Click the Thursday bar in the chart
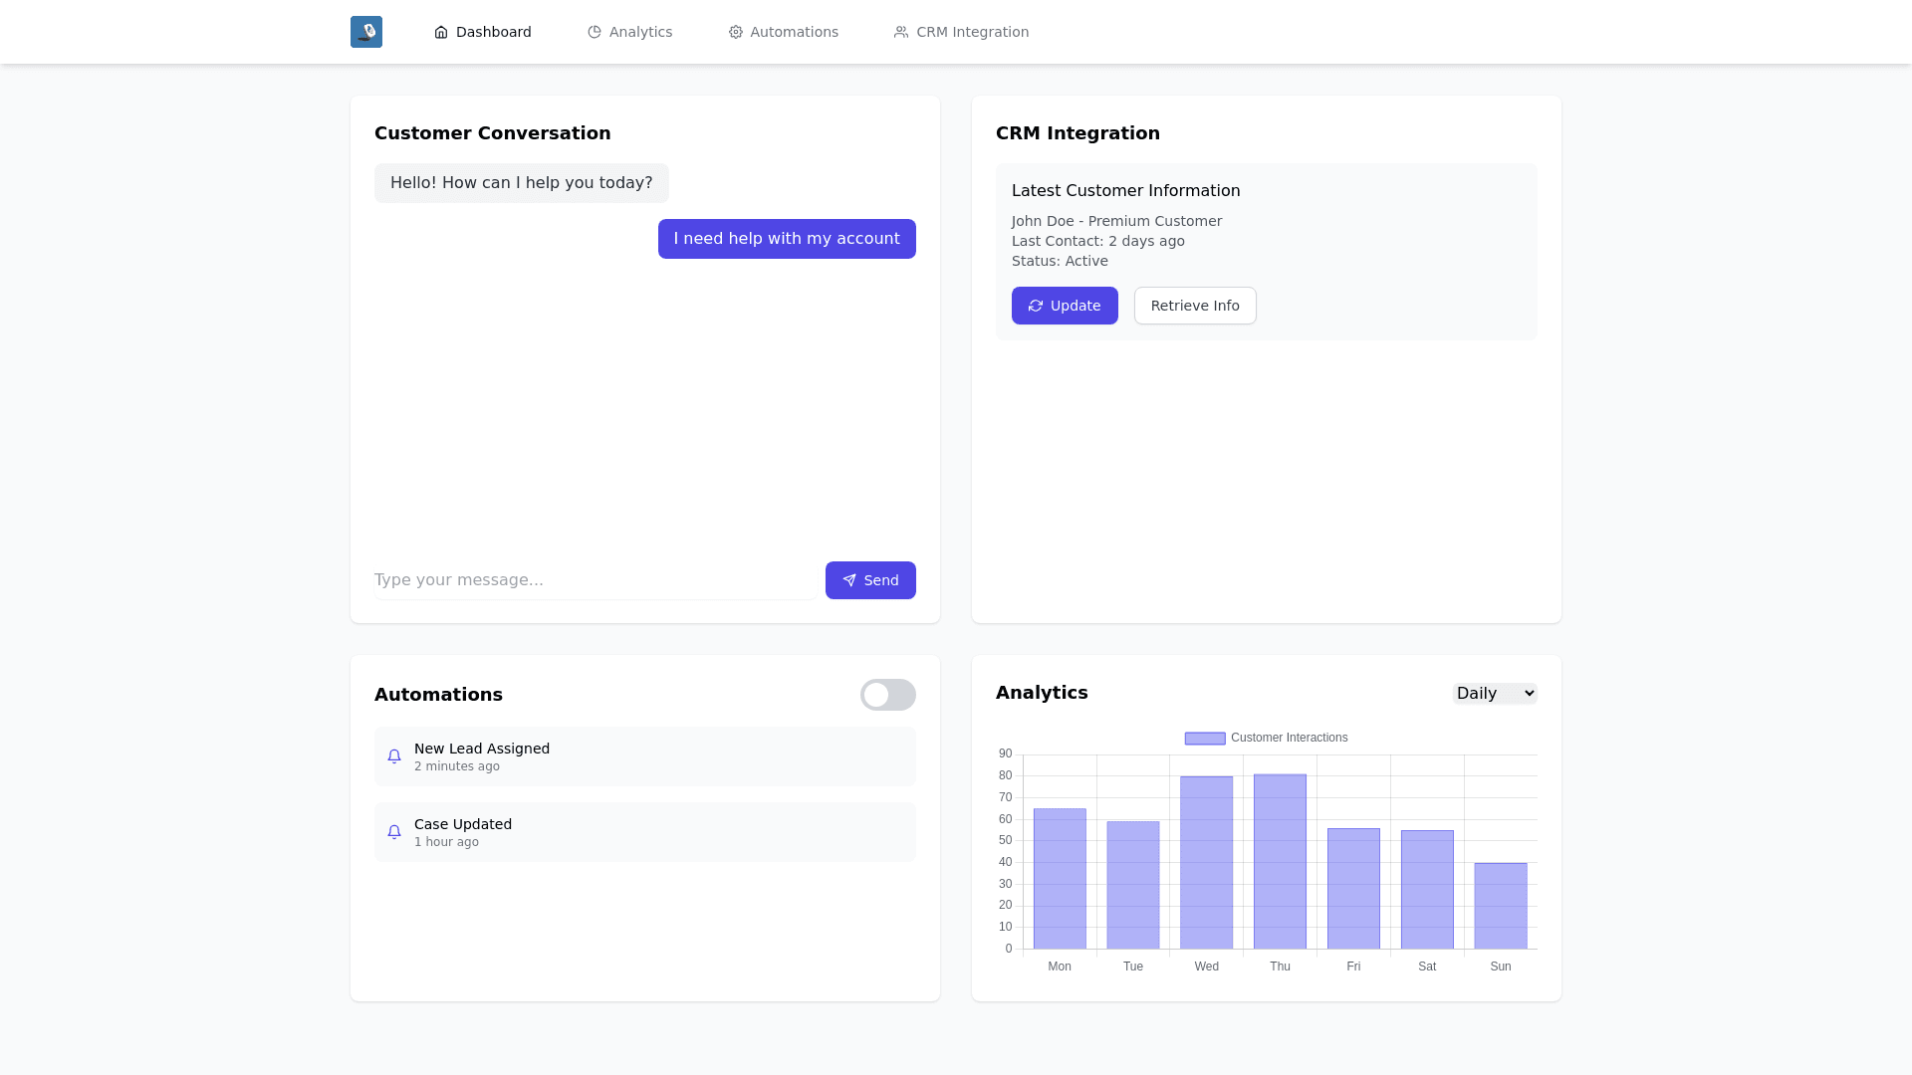 [x=1280, y=861]
